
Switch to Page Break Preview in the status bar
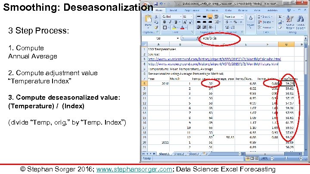click(257, 159)
